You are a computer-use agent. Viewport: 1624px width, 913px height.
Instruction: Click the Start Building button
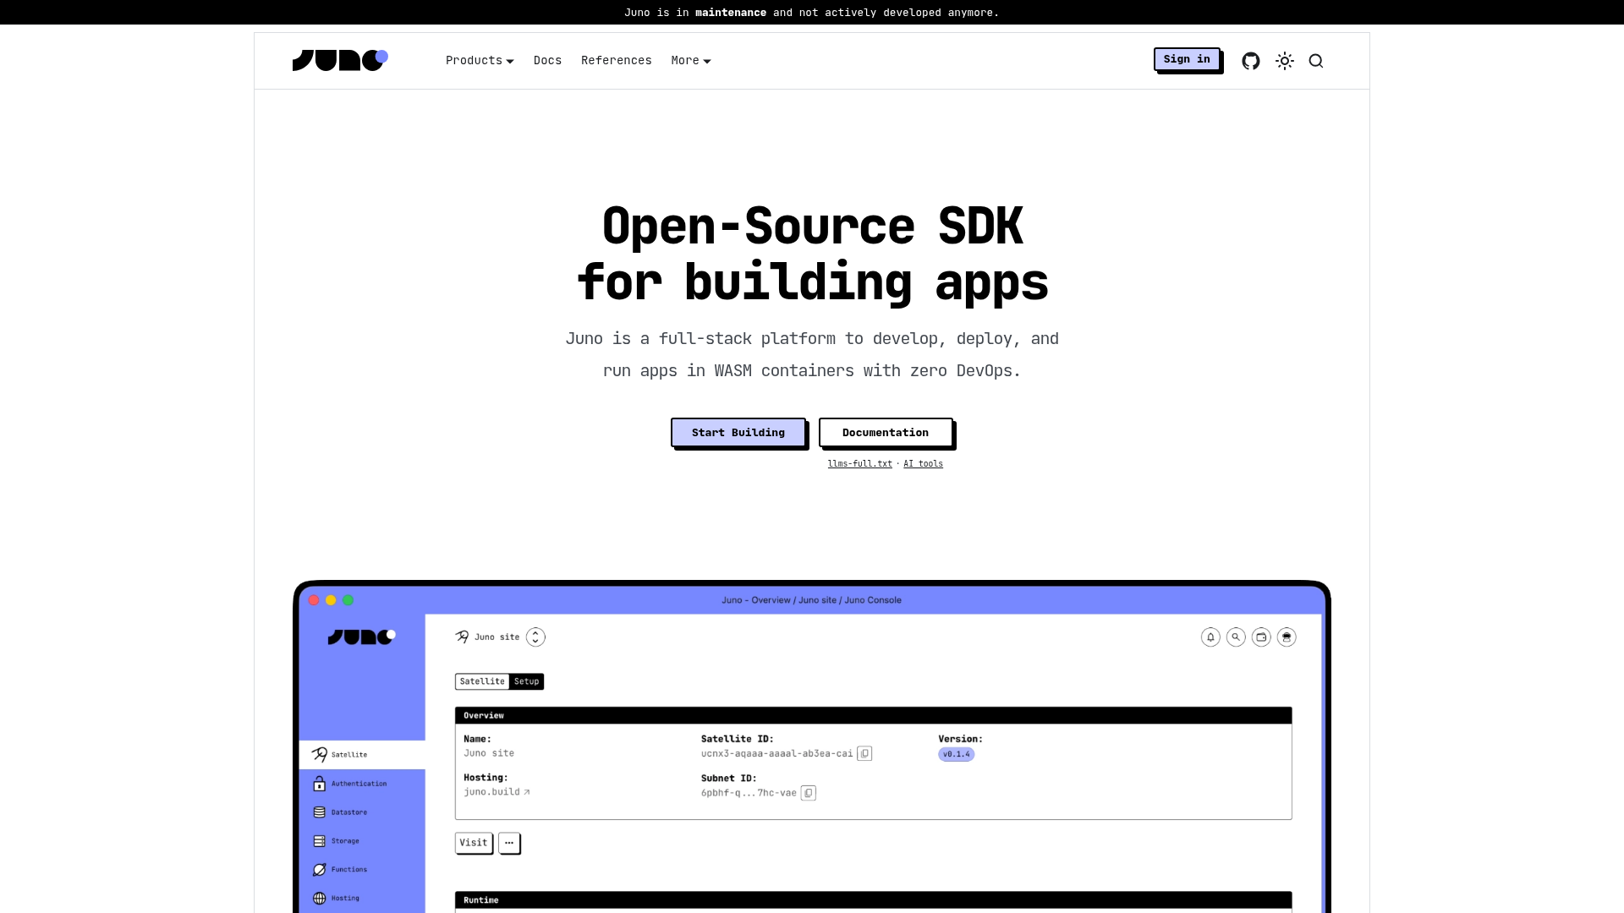tap(738, 432)
